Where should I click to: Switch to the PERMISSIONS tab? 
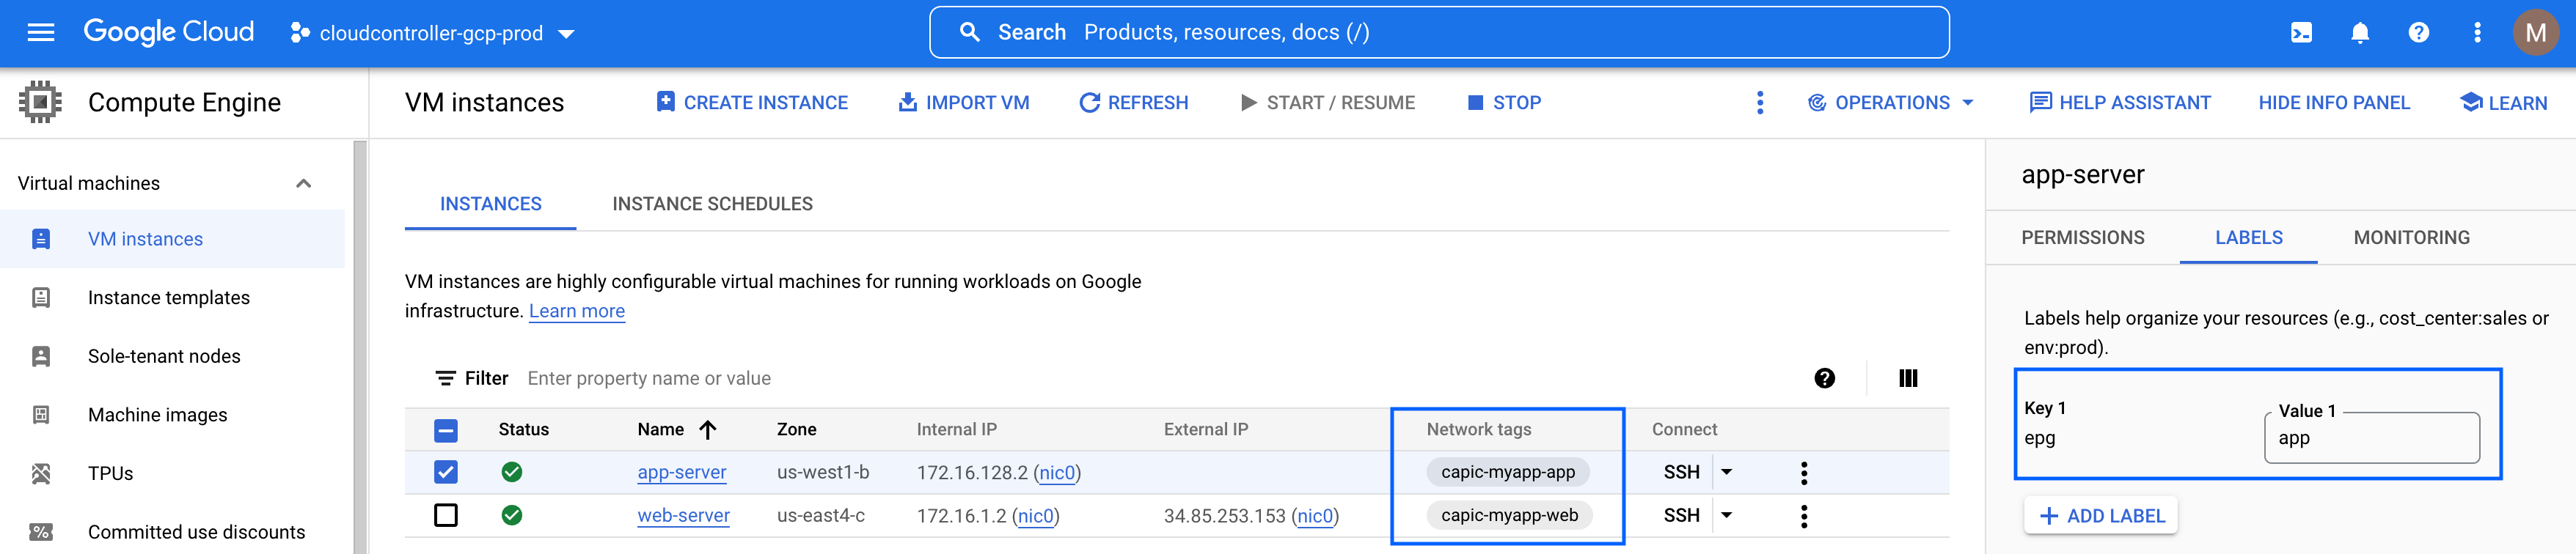pyautogui.click(x=2082, y=237)
